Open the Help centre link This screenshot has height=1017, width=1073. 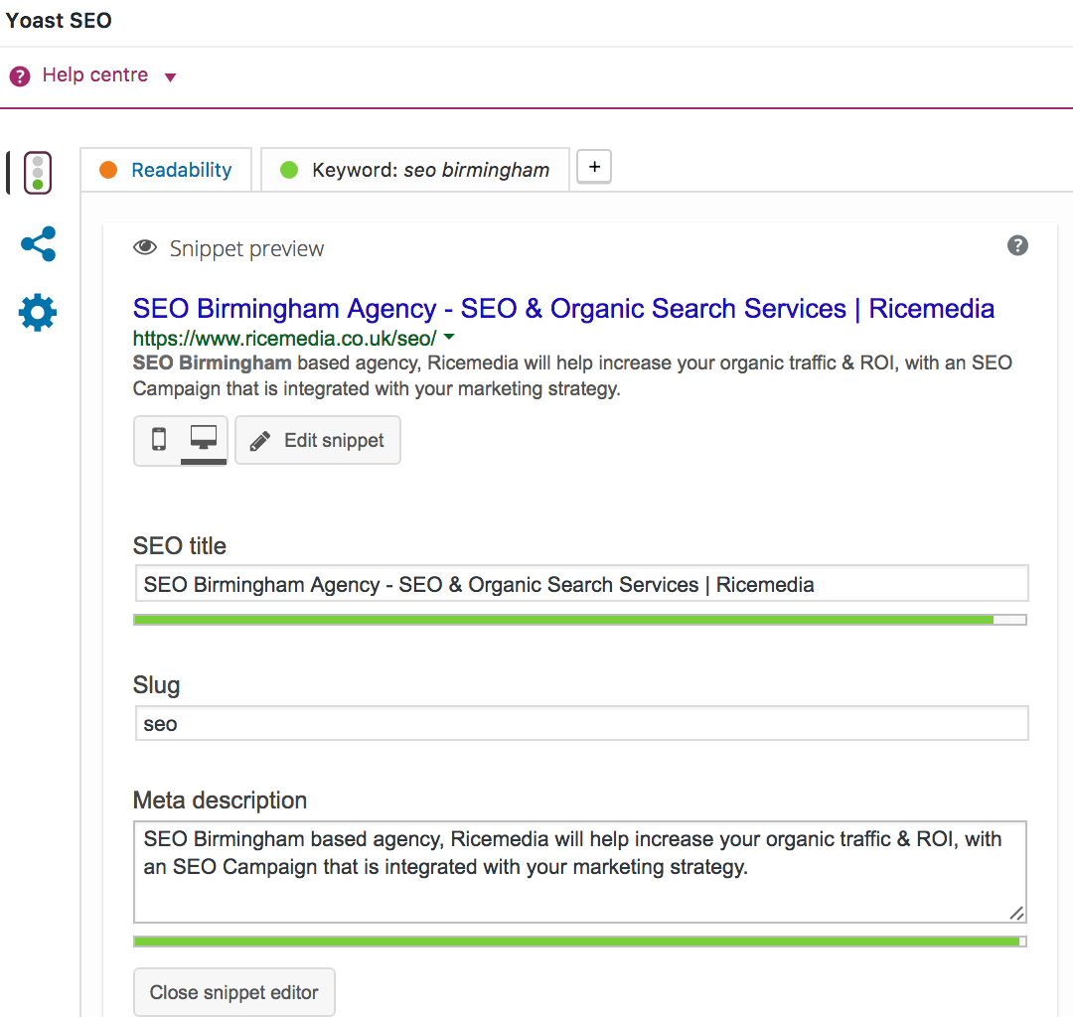click(95, 74)
